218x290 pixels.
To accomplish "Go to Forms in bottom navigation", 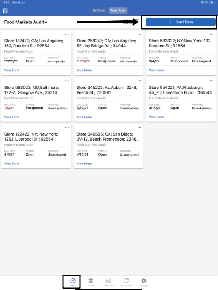I will click(91, 282).
